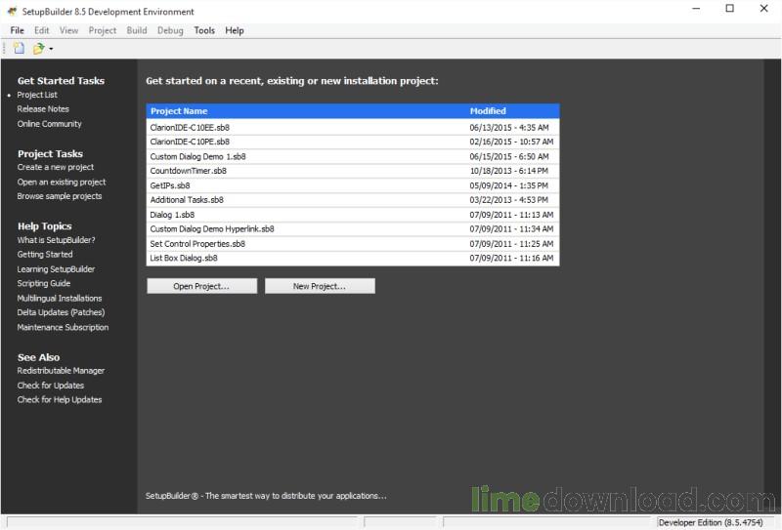Click the New Project toolbar icon
Viewport: 782px width, 530px height.
tap(19, 48)
